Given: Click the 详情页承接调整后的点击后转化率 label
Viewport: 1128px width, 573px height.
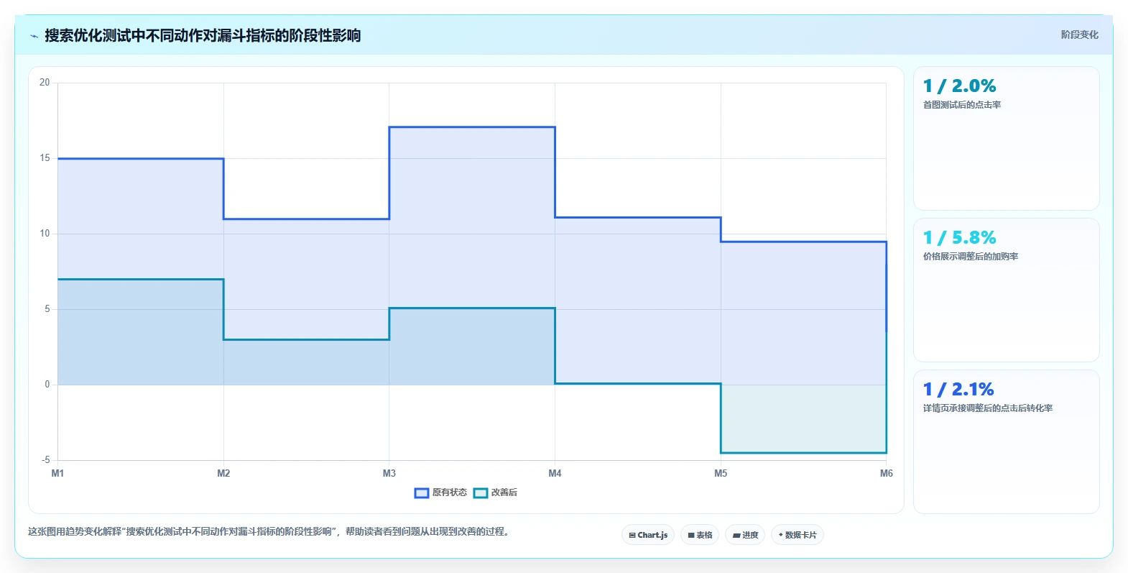Looking at the screenshot, I should point(988,408).
